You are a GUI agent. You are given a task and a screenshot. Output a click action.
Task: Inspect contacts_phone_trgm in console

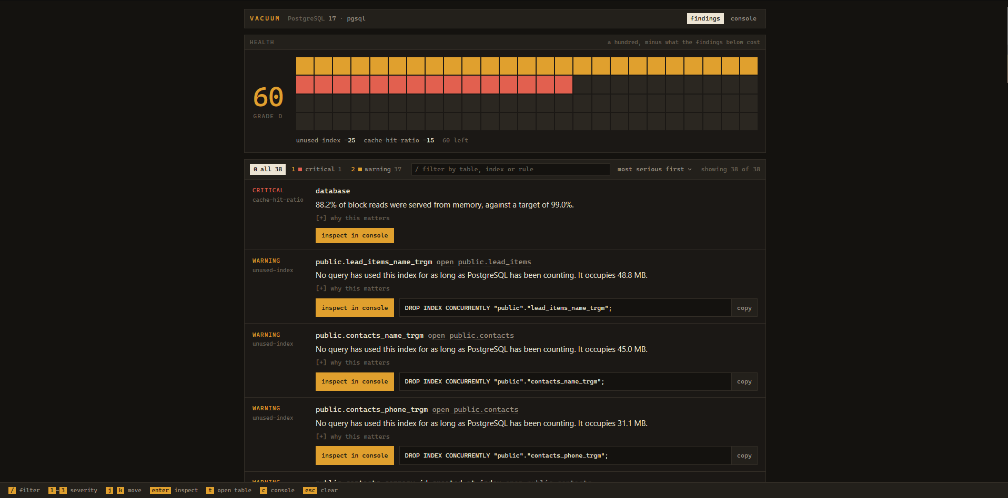click(x=355, y=455)
